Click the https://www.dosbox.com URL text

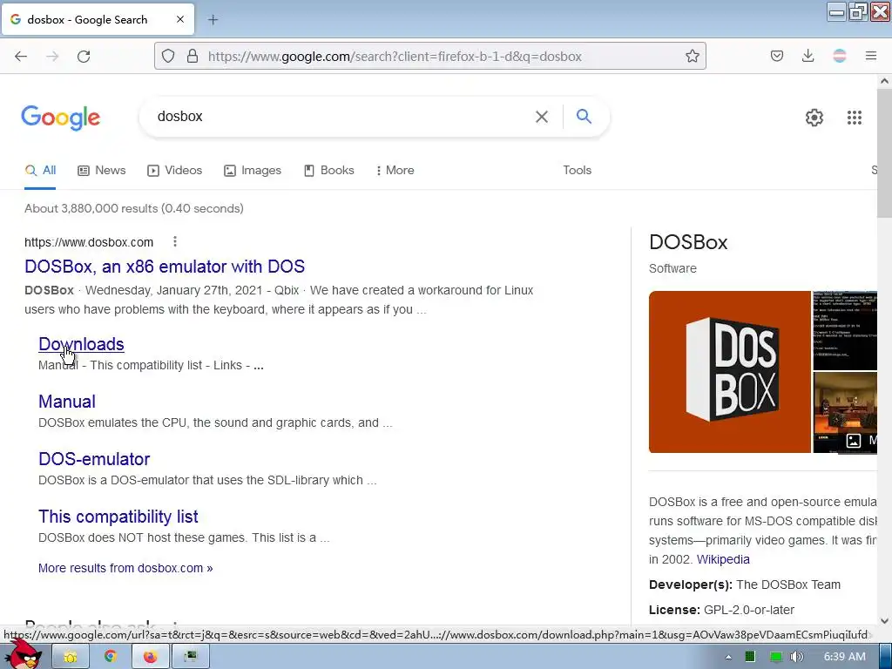(89, 242)
